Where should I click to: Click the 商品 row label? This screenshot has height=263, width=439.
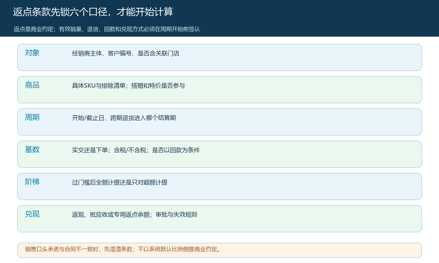32,85
